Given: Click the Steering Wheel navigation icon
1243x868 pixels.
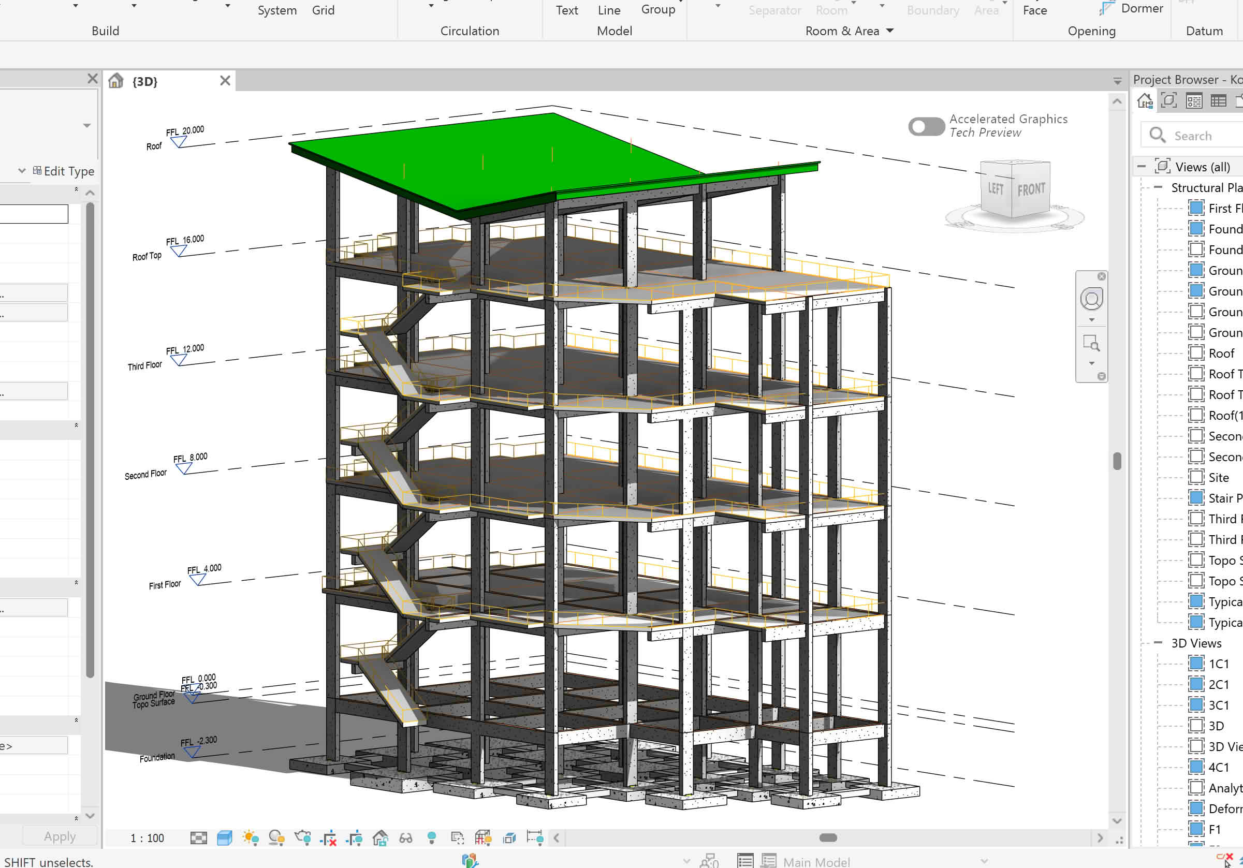Looking at the screenshot, I should [x=1091, y=299].
